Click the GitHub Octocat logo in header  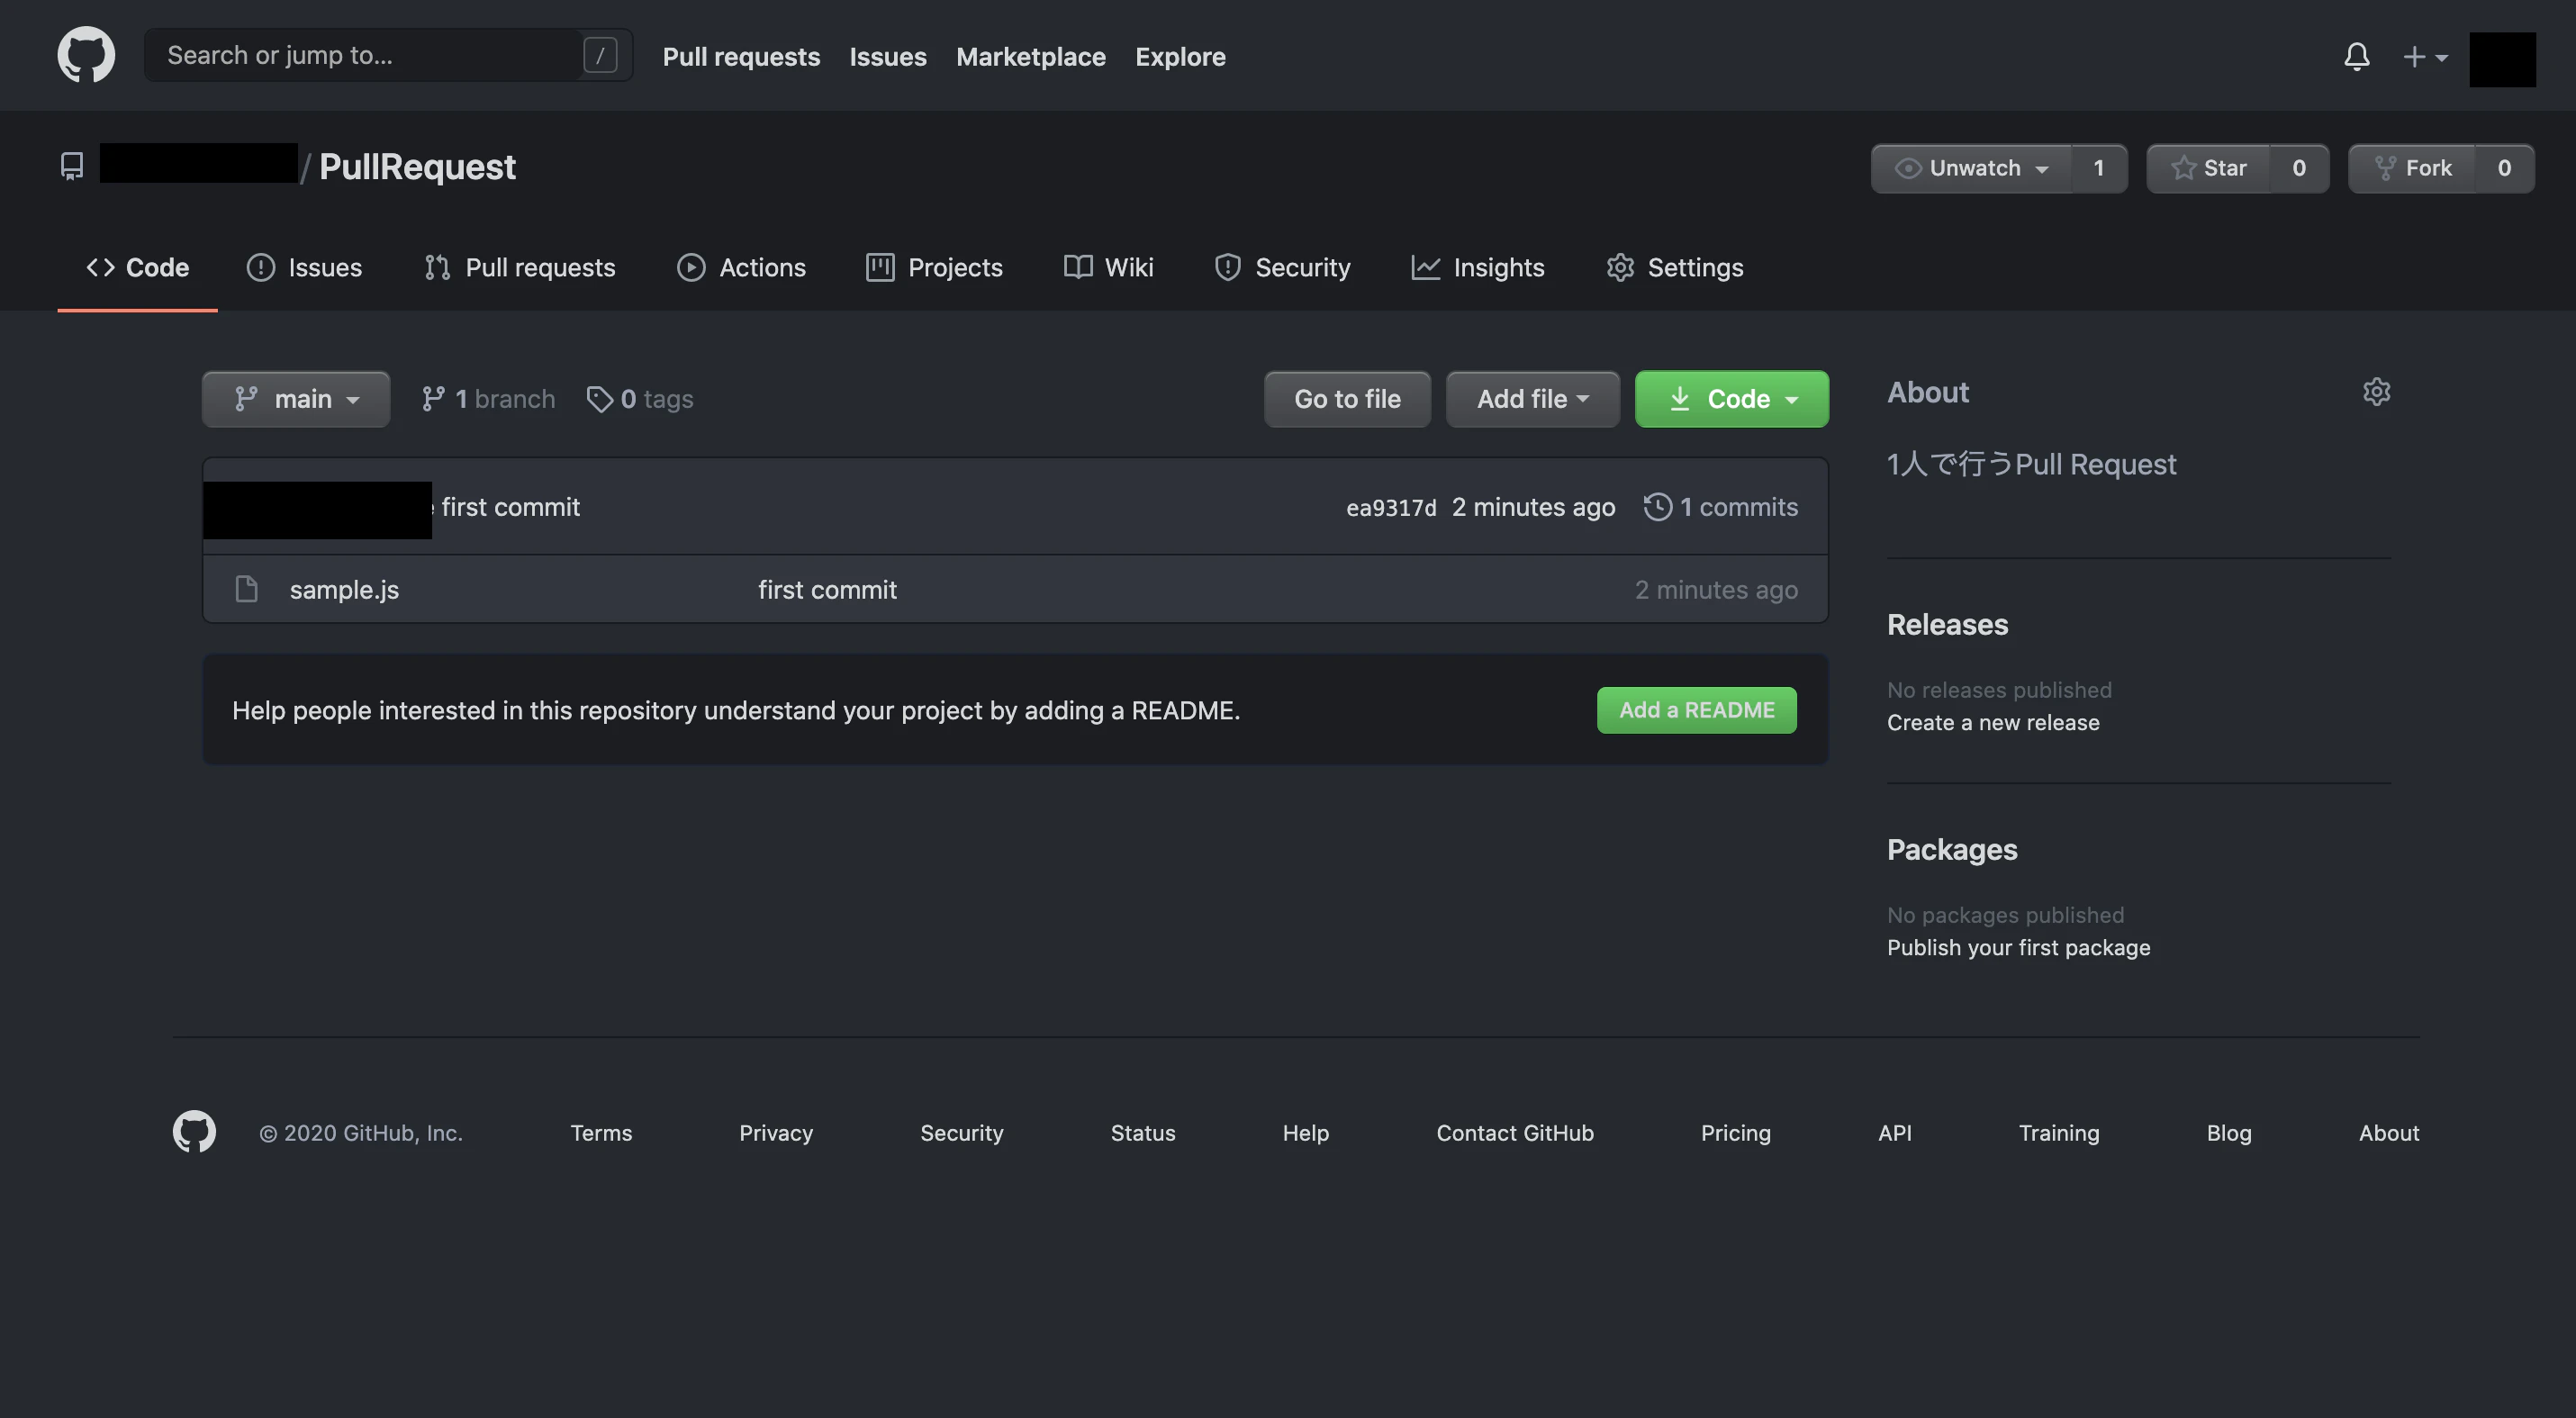point(86,55)
